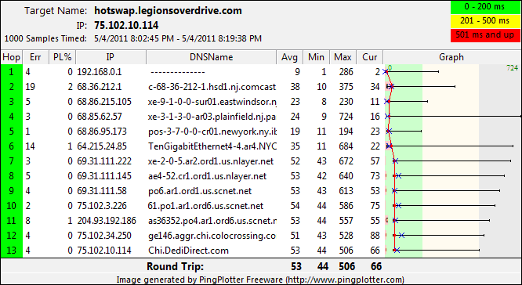Select IP cell 75.102.34.250
Screen dimensions: 522x285
click(104, 236)
